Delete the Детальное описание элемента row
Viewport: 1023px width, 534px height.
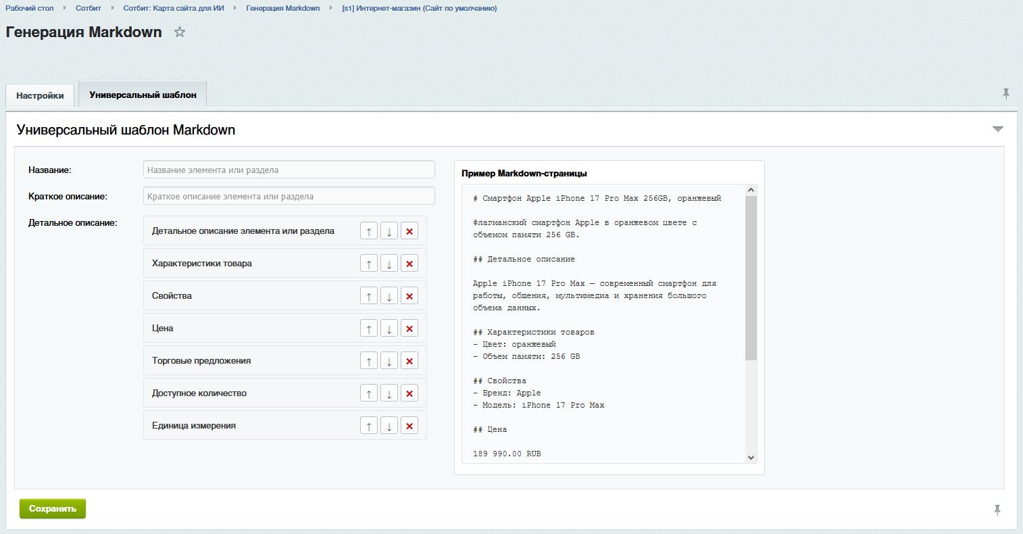click(409, 230)
